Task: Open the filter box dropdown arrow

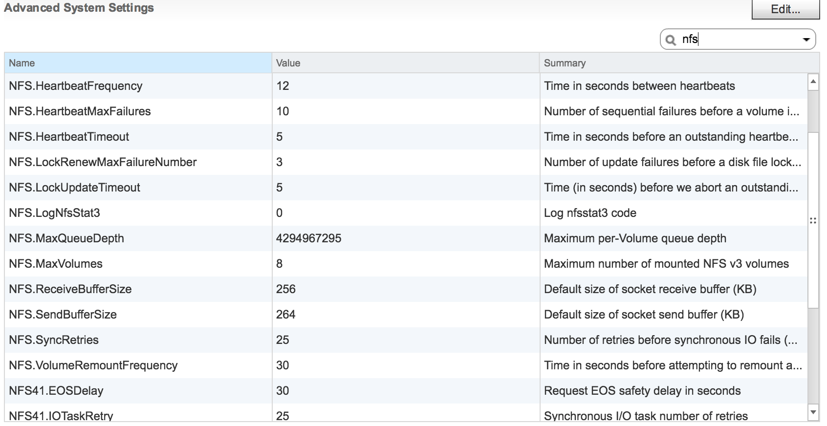Action: 806,40
